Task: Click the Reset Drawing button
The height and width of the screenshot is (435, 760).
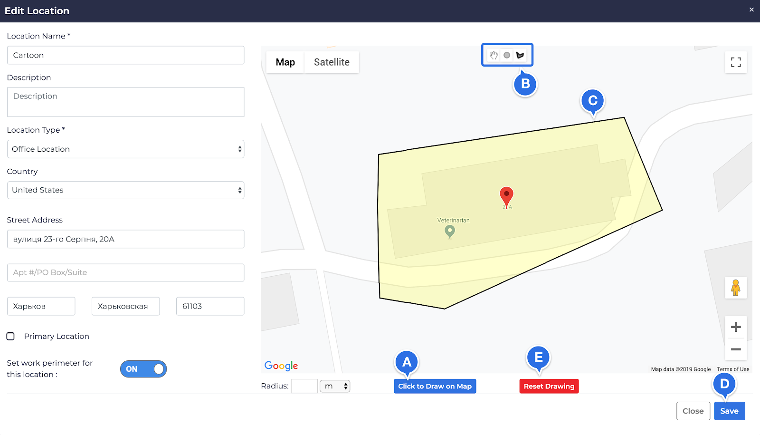Action: point(549,386)
